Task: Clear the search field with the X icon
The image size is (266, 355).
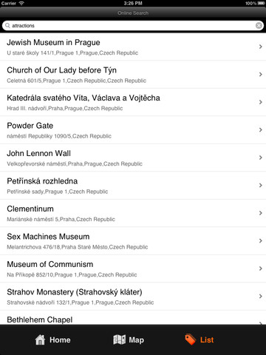Action: click(259, 26)
